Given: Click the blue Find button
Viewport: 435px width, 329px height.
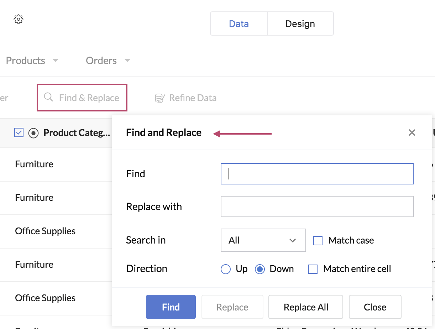Looking at the screenshot, I should click(171, 307).
